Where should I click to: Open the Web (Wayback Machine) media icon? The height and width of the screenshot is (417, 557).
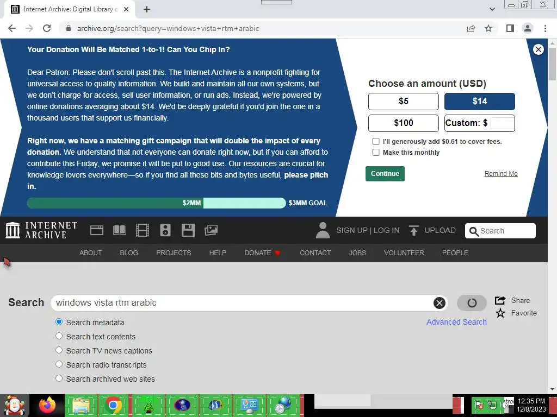[x=97, y=230]
